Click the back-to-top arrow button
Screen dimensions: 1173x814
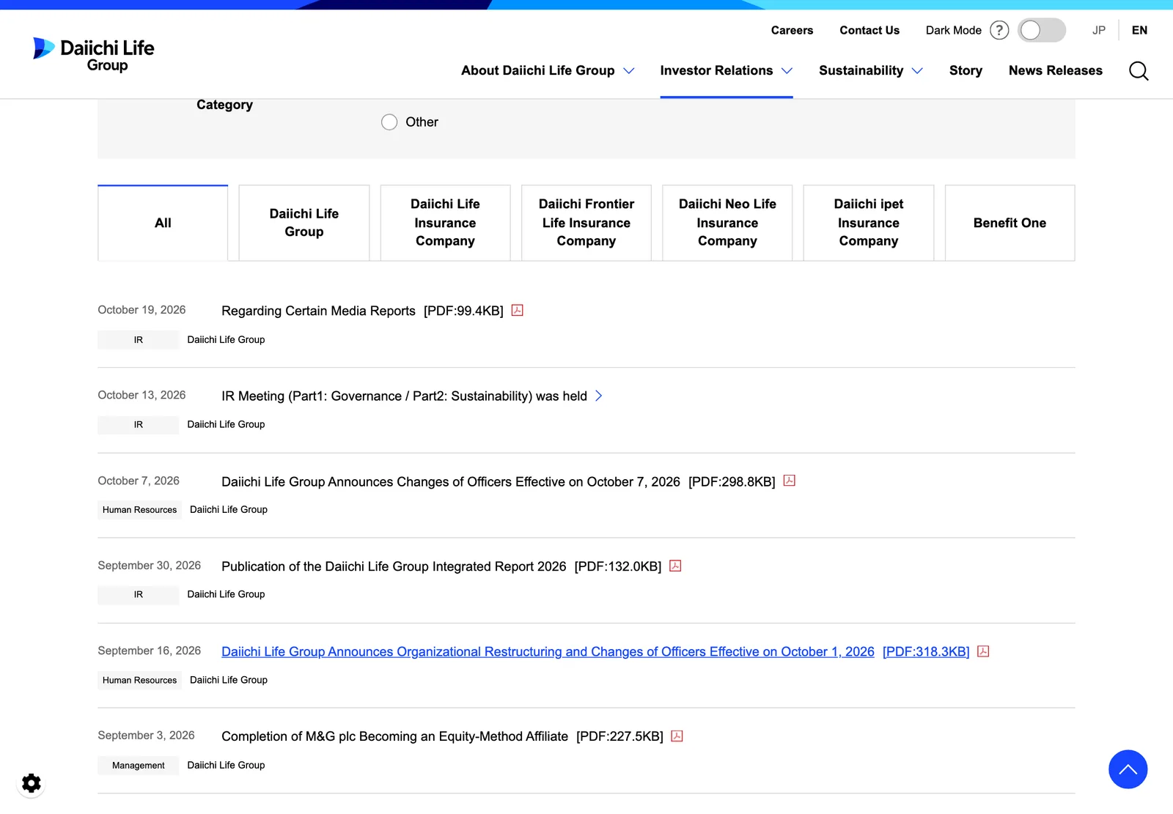[x=1128, y=769]
